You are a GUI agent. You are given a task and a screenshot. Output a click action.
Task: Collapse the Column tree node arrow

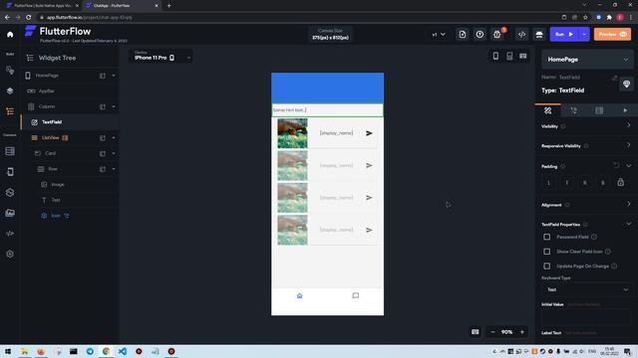114,106
